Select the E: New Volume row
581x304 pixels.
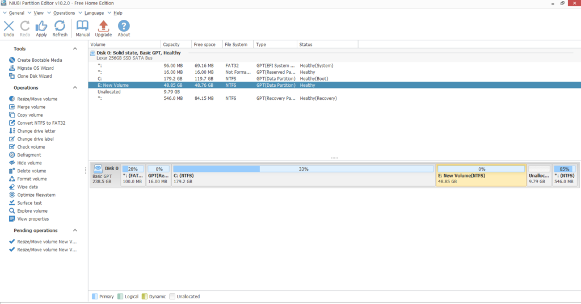(335, 85)
